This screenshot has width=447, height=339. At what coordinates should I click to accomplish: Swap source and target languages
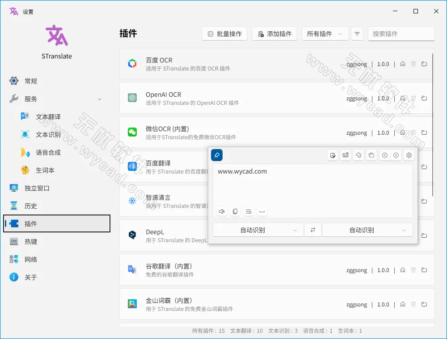tap(312, 230)
